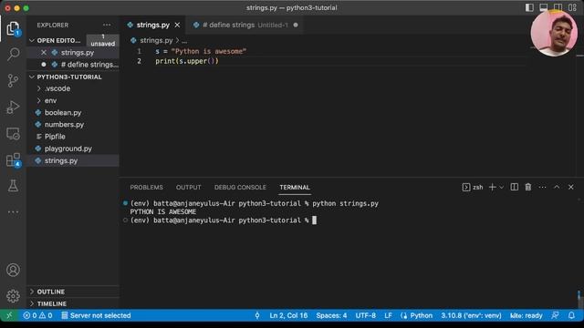Screen dimensions: 584x328
Task: Change end of line sequence LF
Action: click(388, 315)
